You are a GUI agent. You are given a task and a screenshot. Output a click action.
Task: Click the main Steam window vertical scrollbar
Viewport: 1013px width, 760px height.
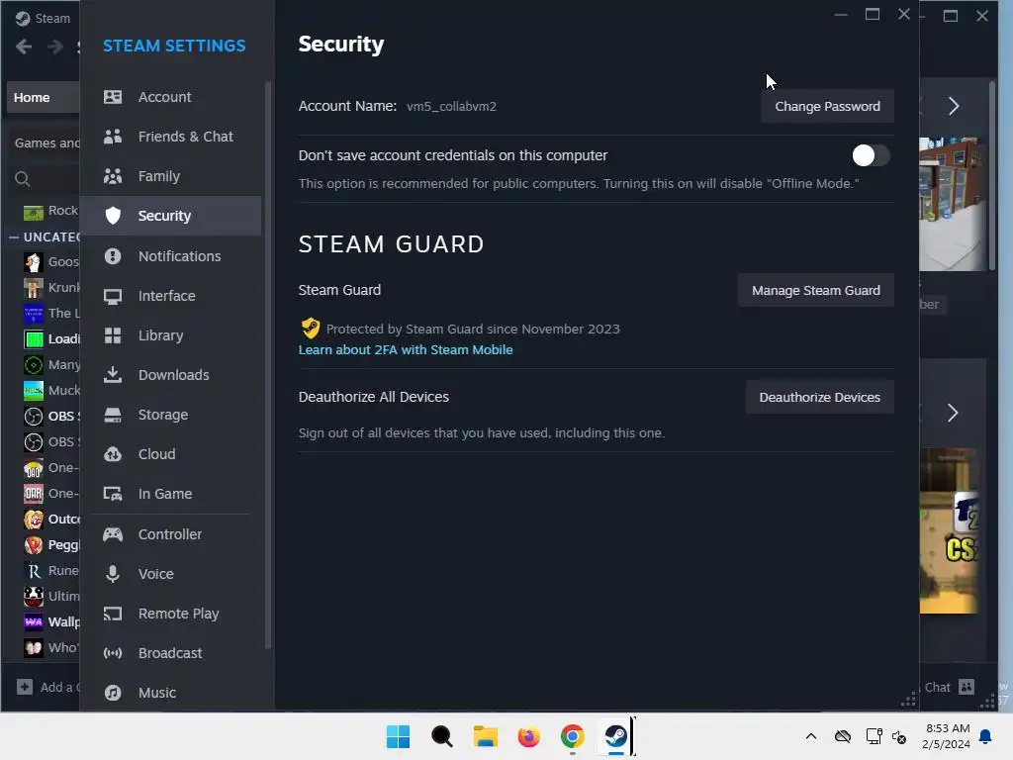[992, 174]
